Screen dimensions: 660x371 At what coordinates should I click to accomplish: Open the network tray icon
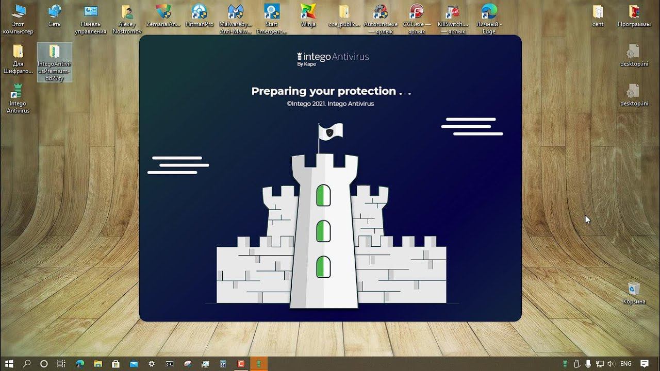tap(600, 364)
